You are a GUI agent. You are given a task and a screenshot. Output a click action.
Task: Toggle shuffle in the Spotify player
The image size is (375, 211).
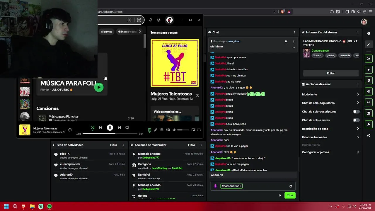pyautogui.click(x=93, y=127)
